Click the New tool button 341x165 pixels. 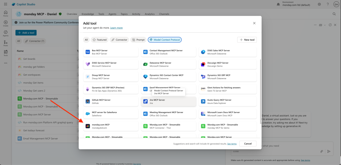pos(247,40)
